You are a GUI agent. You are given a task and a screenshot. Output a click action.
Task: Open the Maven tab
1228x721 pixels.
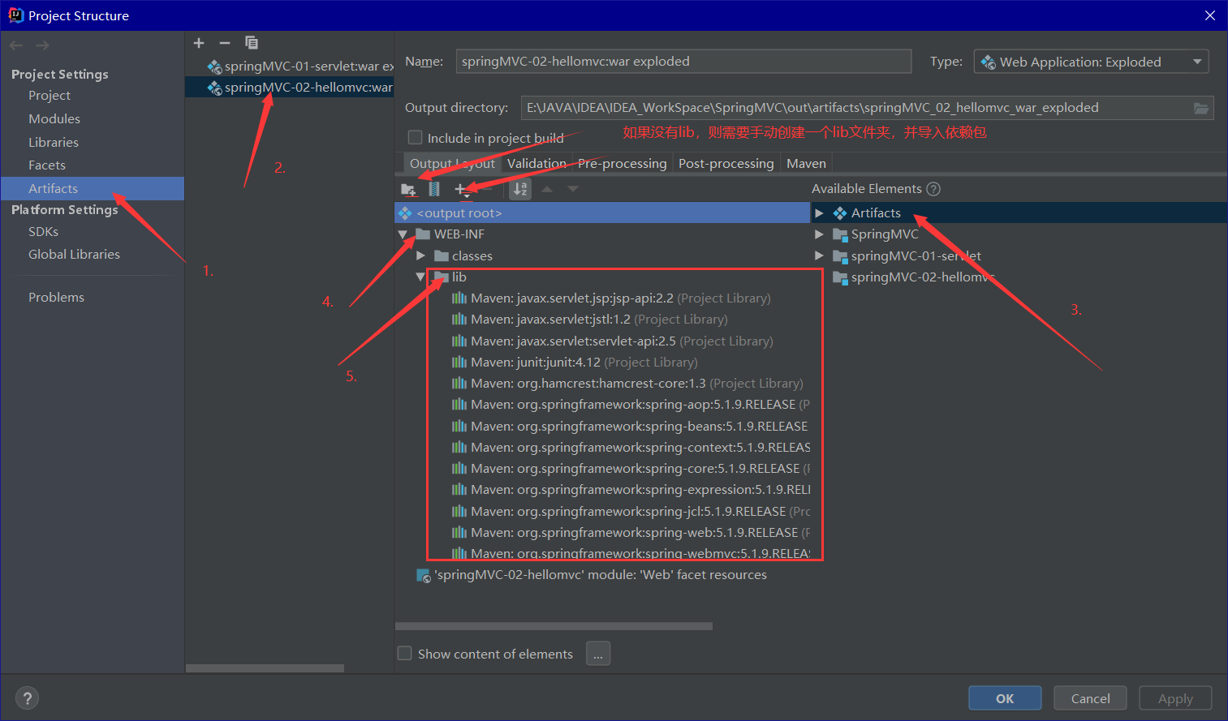pyautogui.click(x=806, y=164)
